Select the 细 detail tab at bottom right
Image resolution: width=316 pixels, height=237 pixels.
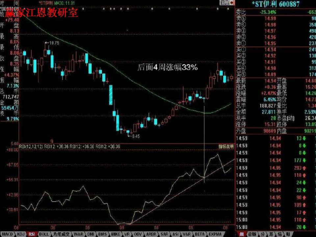[241, 234]
